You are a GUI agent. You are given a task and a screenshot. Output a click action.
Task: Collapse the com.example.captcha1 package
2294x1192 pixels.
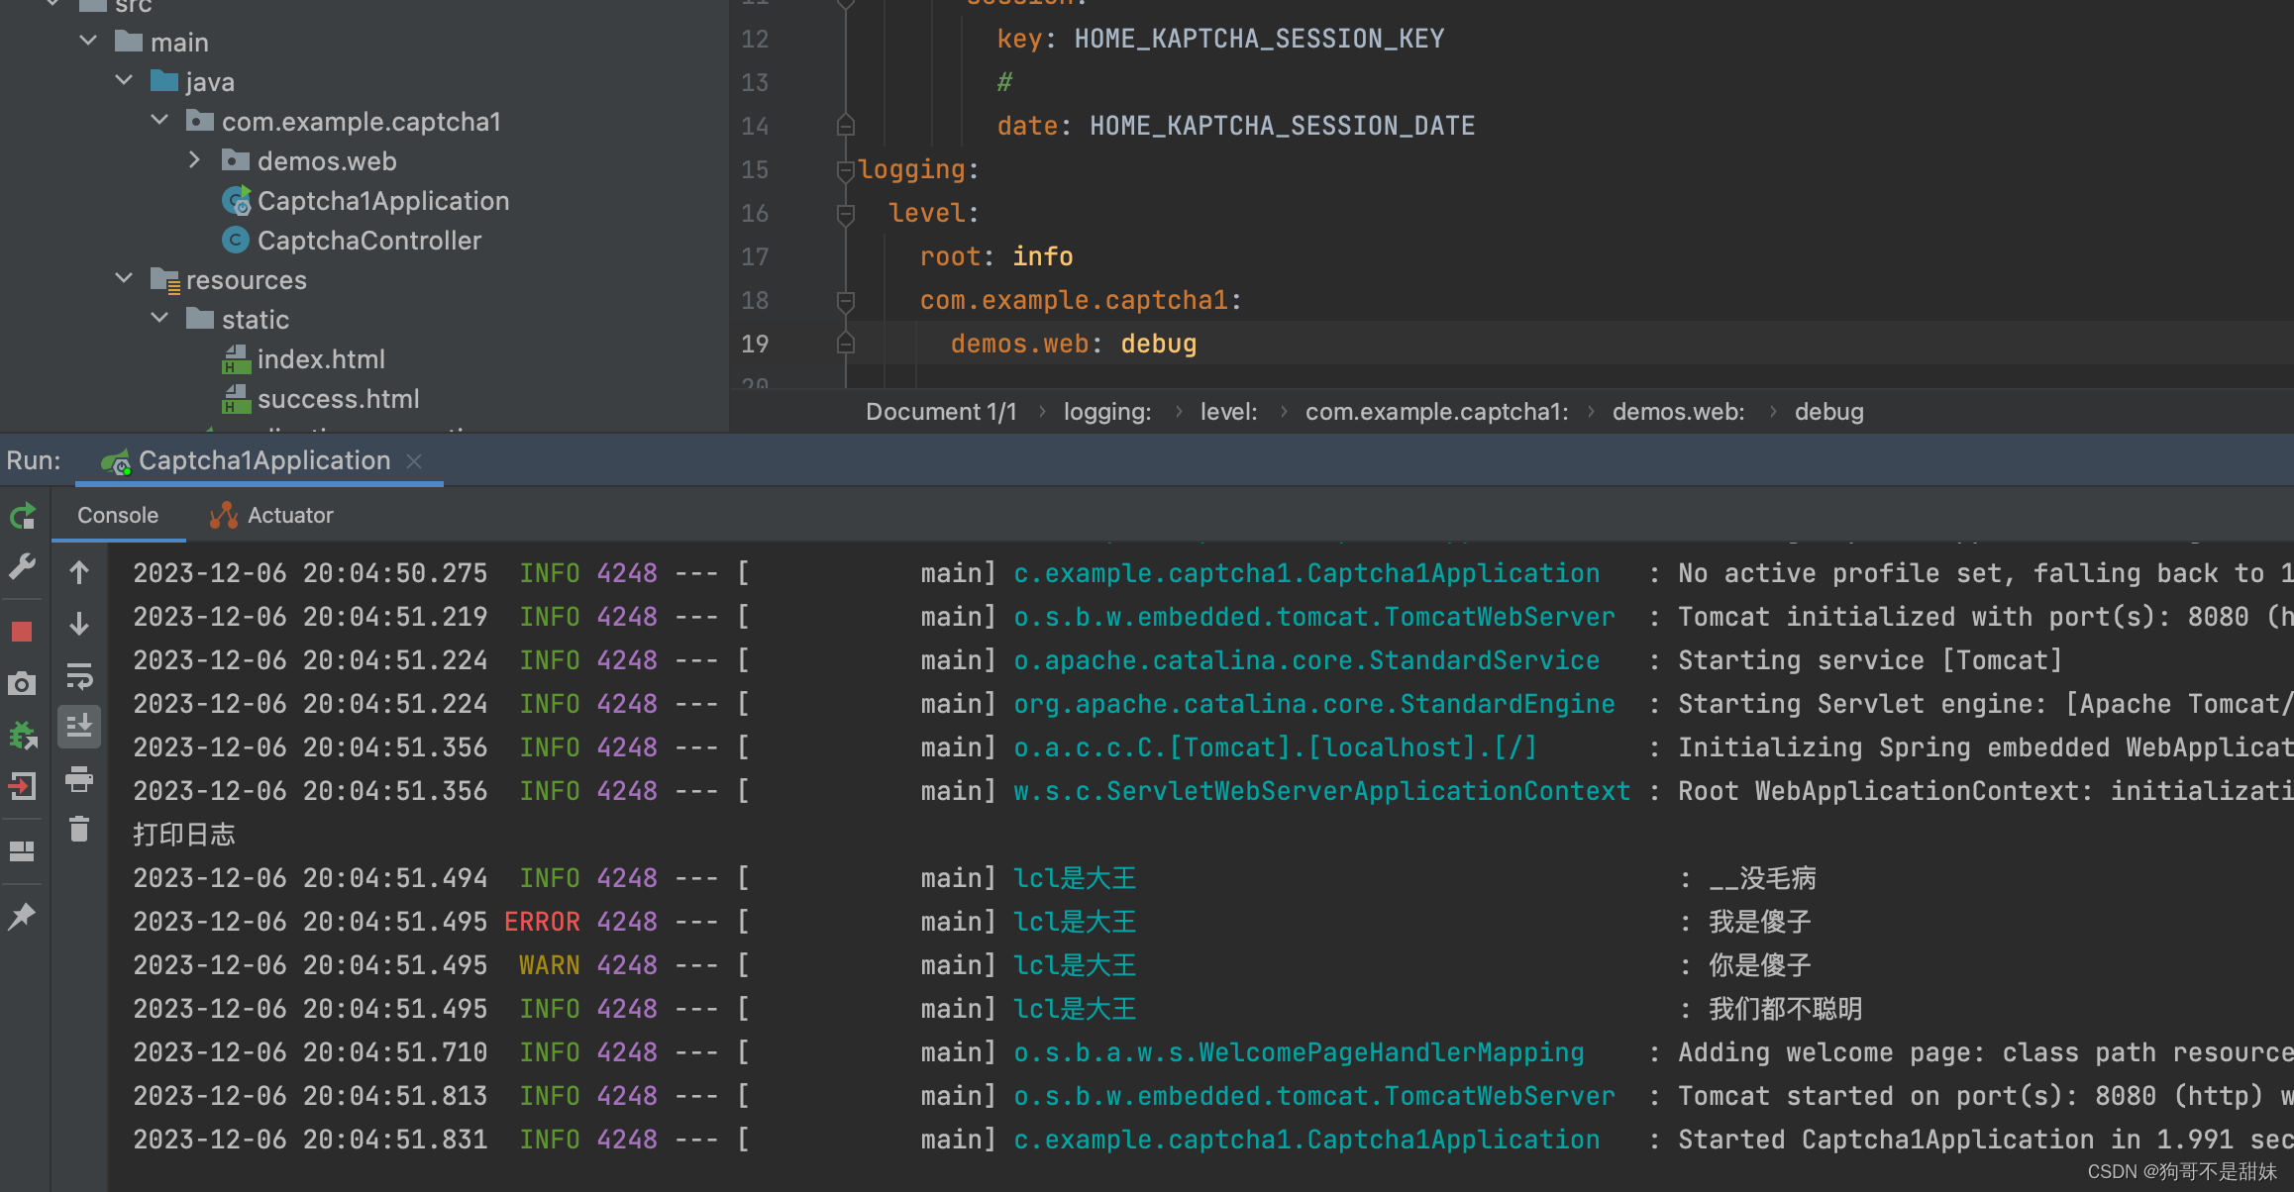[x=160, y=120]
